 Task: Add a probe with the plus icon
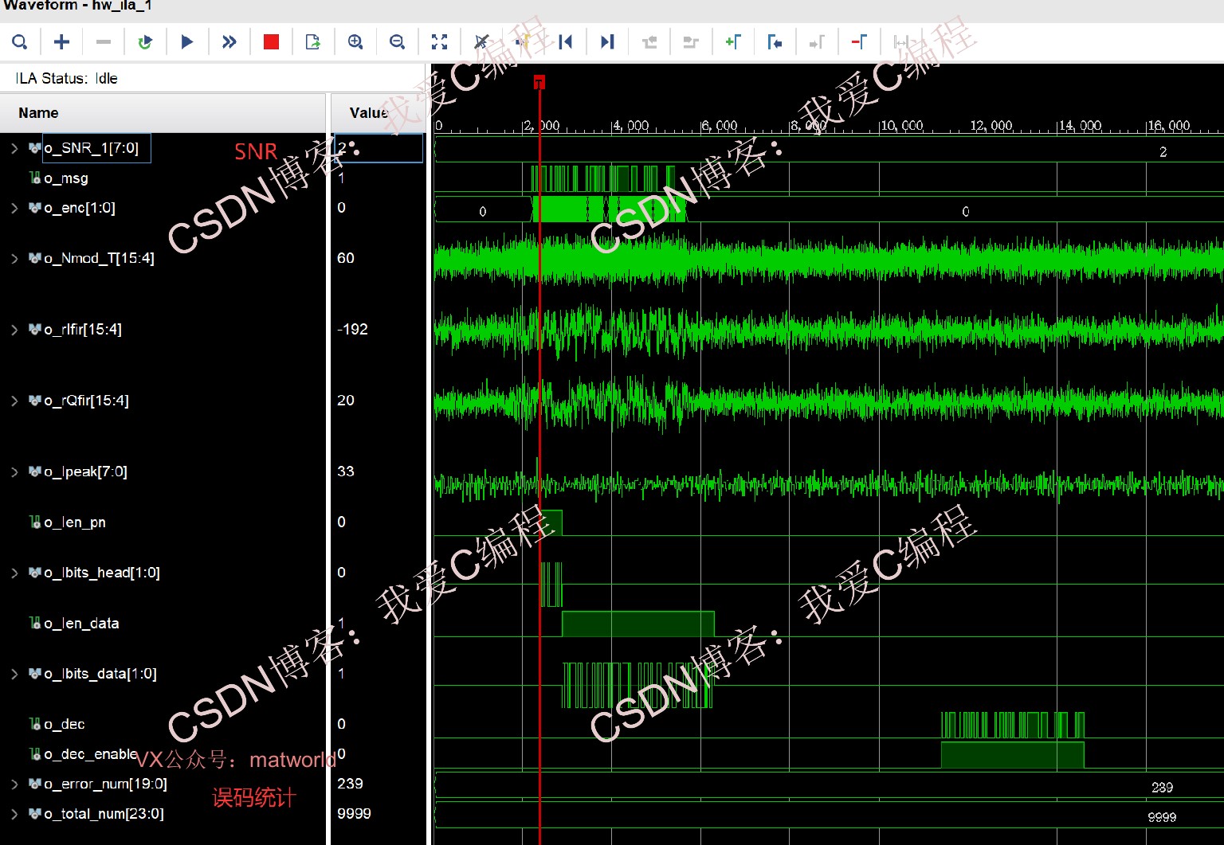[x=61, y=42]
